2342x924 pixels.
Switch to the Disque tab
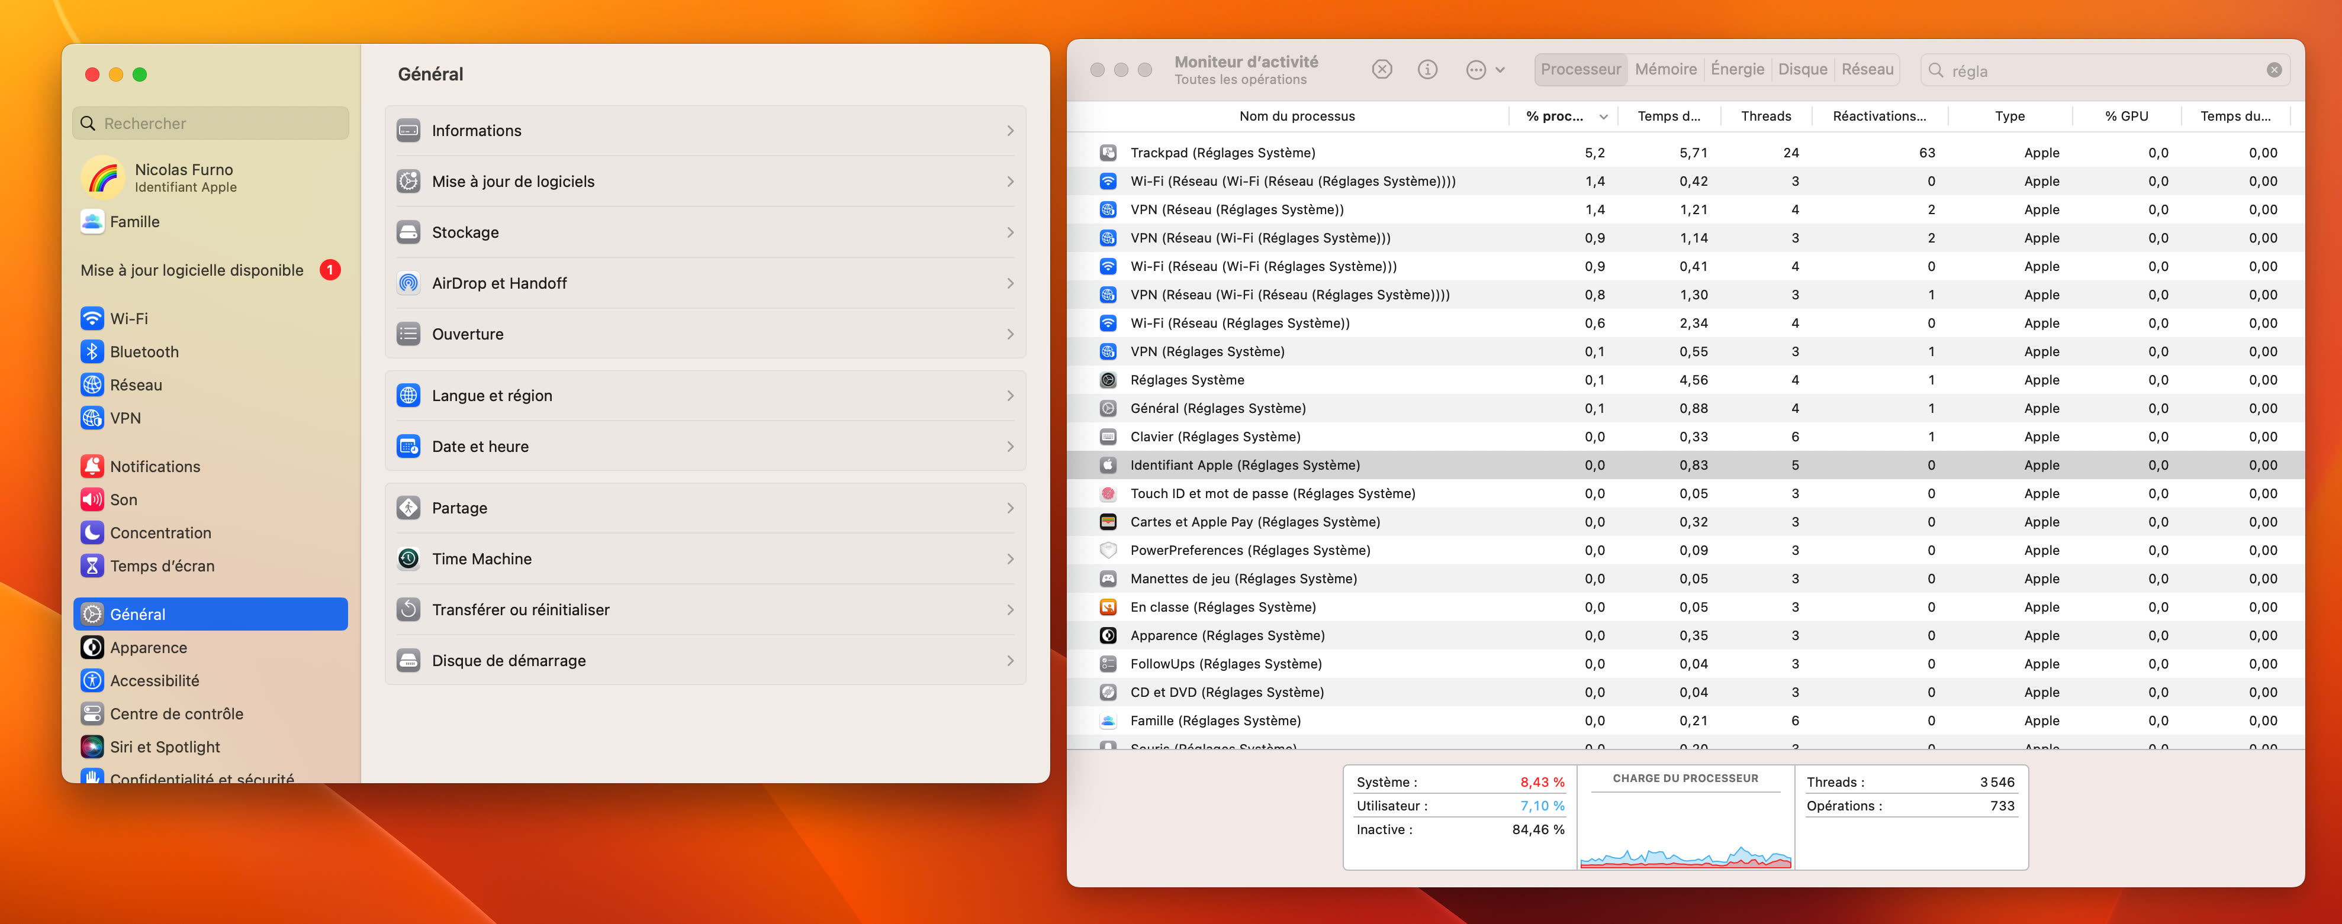(x=1802, y=70)
